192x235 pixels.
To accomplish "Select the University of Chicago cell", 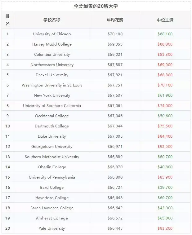I will pos(52,34).
